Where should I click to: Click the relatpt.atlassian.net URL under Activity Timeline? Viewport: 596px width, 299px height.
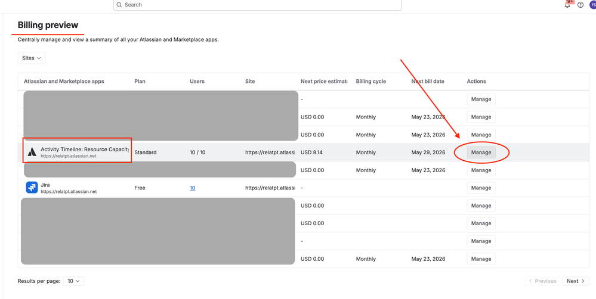tap(69, 156)
